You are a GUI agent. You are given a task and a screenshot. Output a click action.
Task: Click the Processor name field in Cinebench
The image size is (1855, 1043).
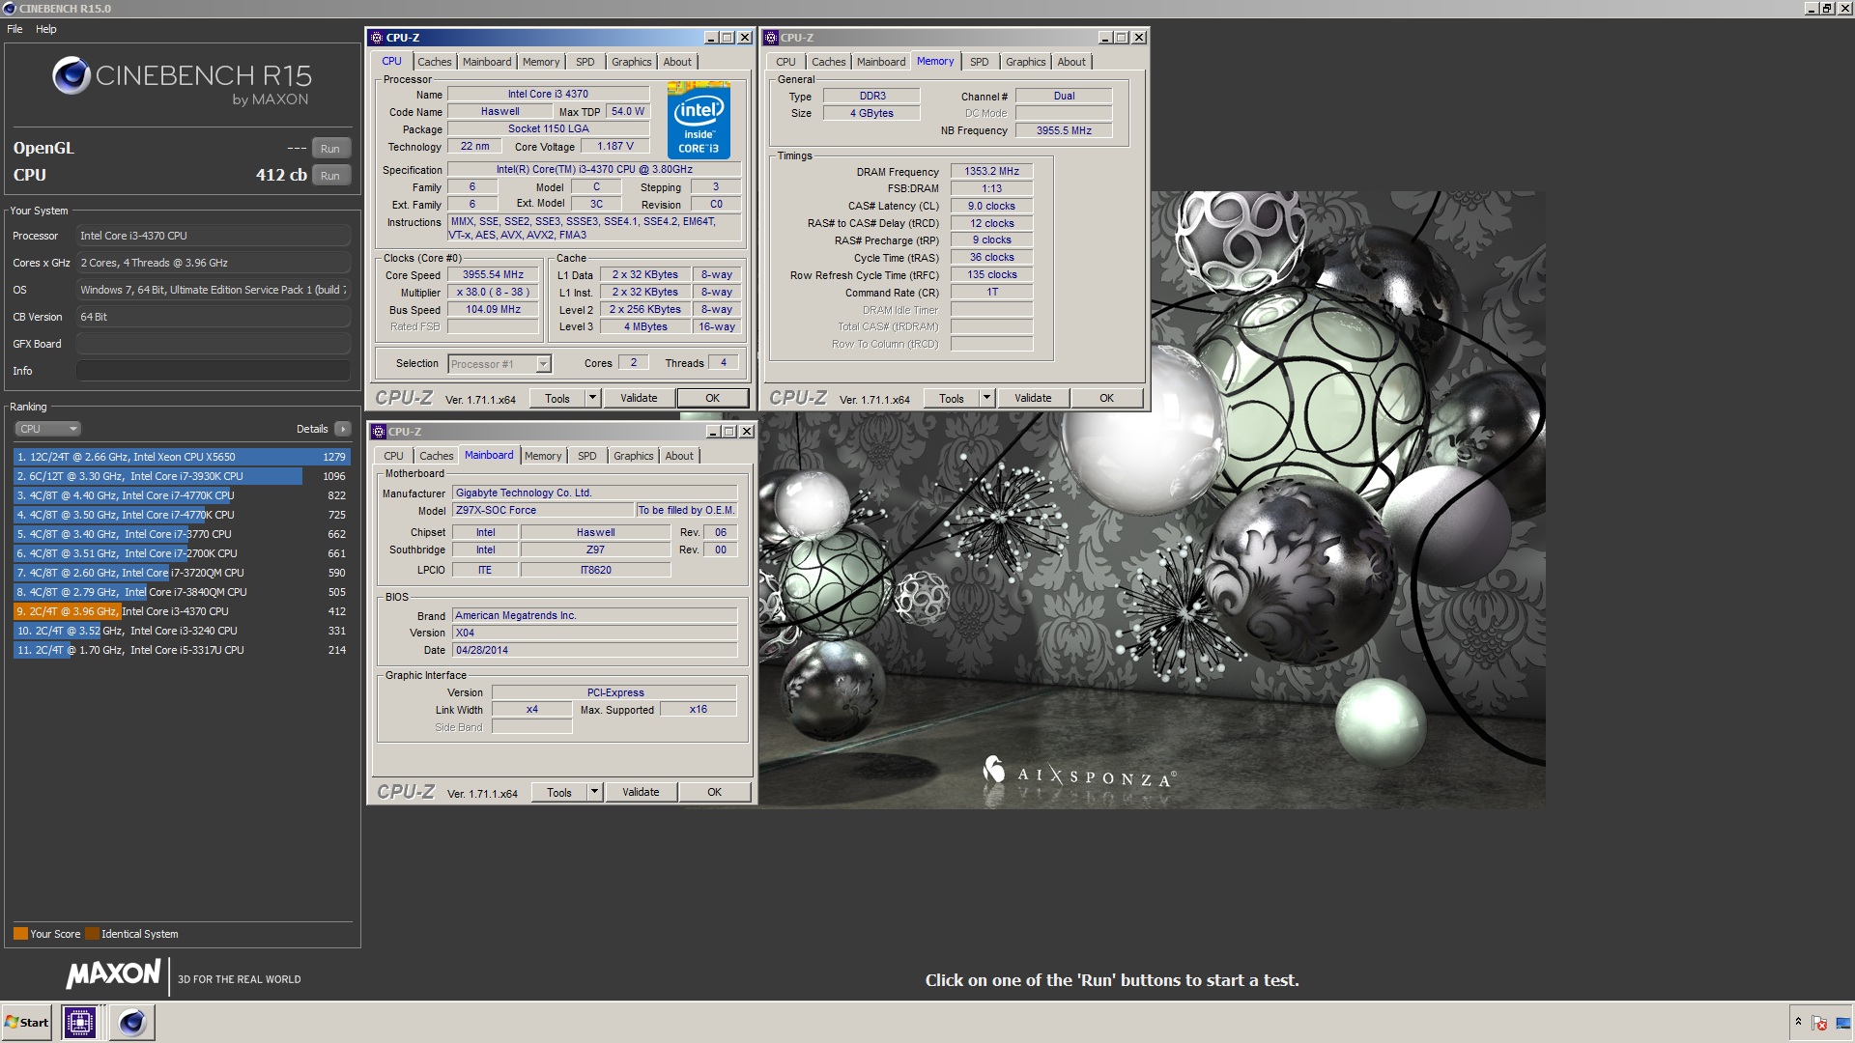point(214,236)
